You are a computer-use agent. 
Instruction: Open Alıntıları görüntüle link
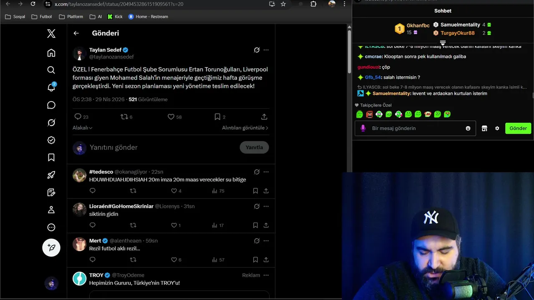click(x=245, y=128)
